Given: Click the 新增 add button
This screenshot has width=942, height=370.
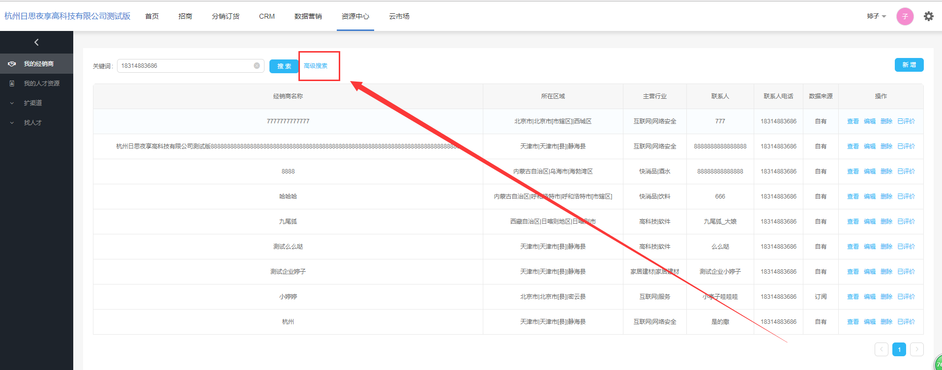Looking at the screenshot, I should (909, 65).
